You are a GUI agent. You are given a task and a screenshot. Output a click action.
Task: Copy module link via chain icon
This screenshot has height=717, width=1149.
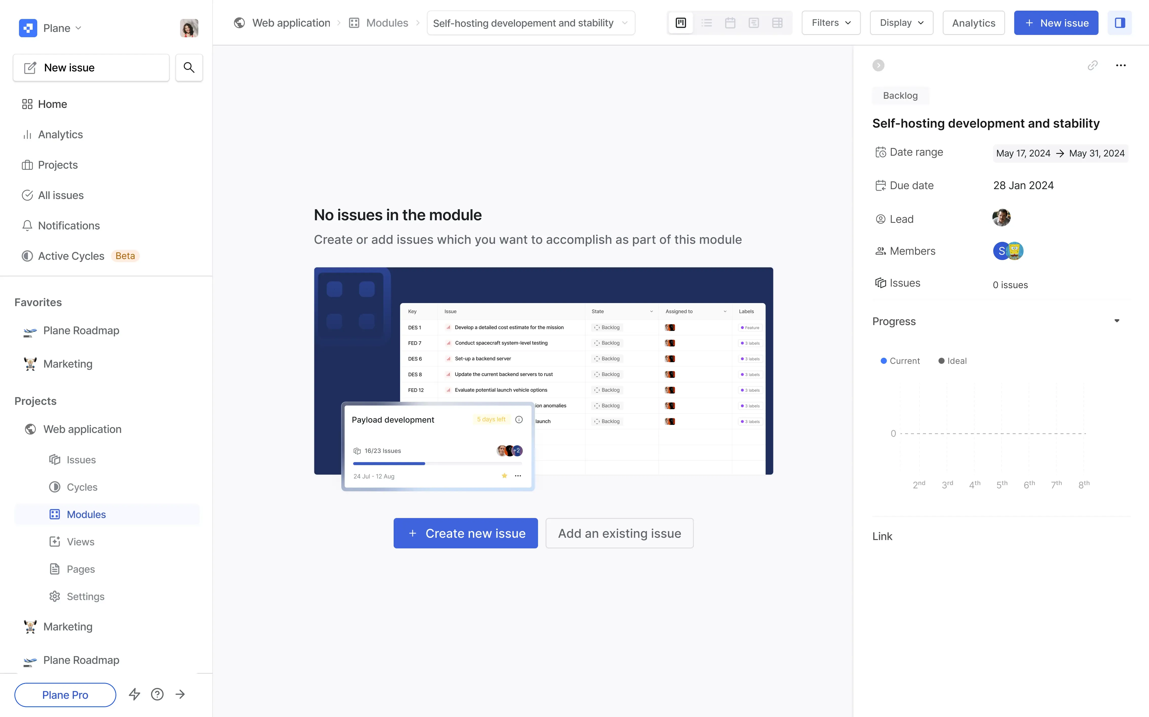1093,65
